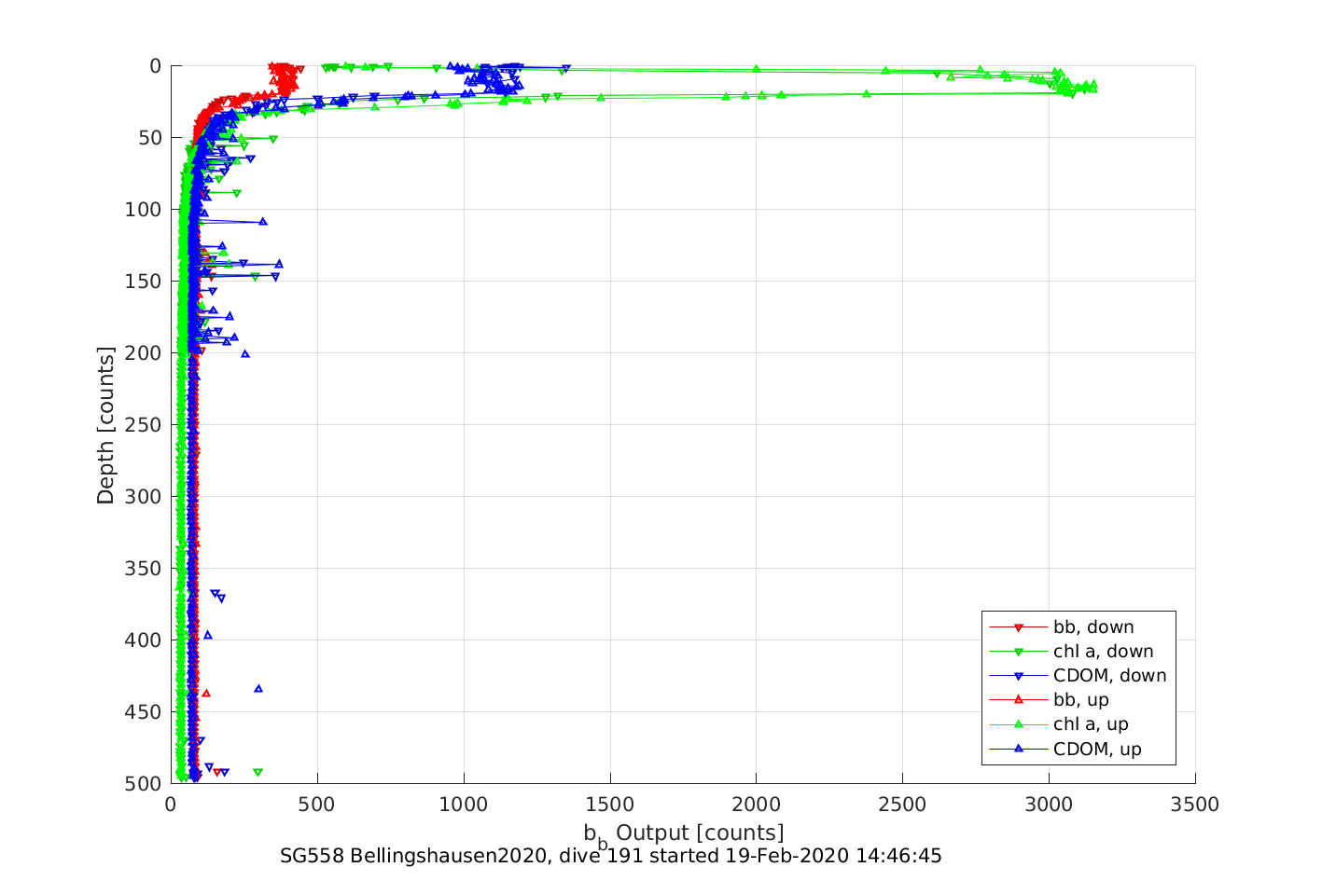Click the blue up-triangle point at depth 397
This screenshot has height=881, width=1322.
[208, 635]
